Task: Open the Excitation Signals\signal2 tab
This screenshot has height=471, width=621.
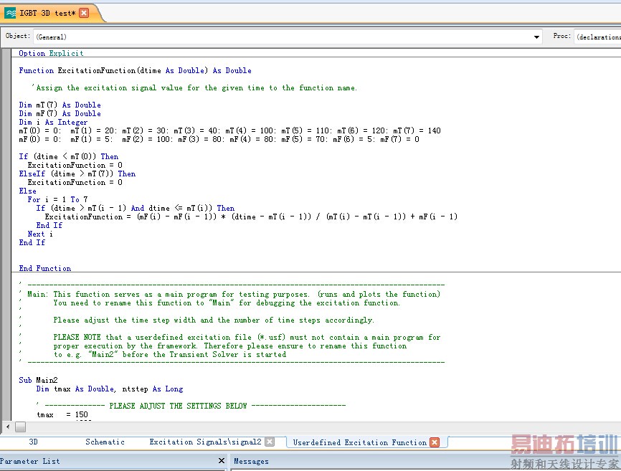Action: [x=205, y=442]
